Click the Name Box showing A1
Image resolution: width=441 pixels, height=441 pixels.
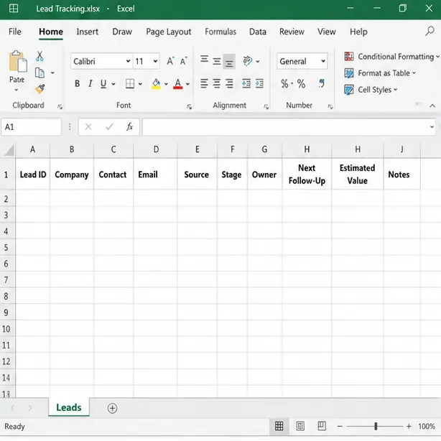pyautogui.click(x=31, y=127)
